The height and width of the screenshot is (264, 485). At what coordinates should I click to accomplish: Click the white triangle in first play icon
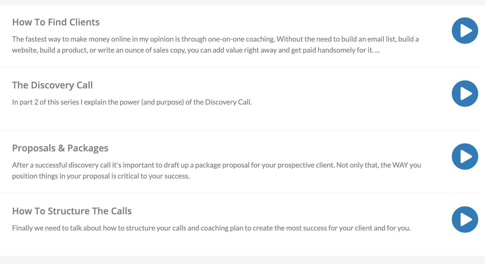tap(466, 31)
